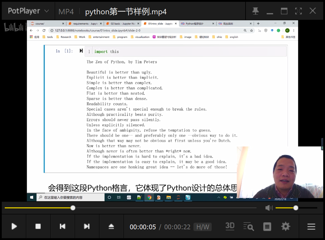The width and height of the screenshot is (325, 240).
Task: Click the video seek bar handle
Action: coord(73,208)
